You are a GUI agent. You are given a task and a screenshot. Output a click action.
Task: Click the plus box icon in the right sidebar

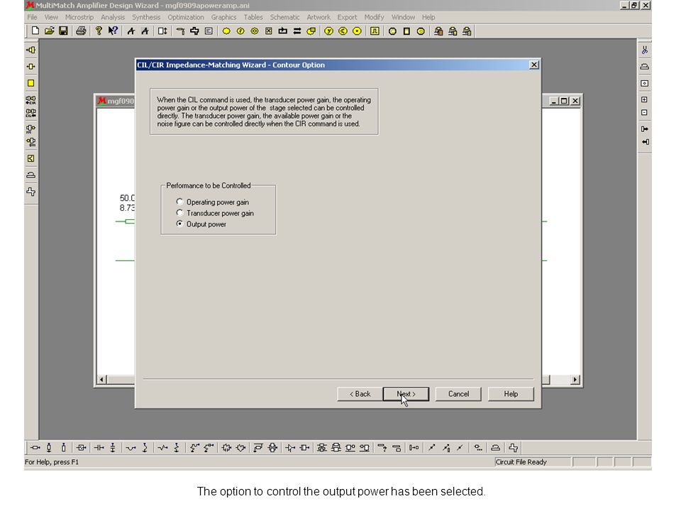645,99
